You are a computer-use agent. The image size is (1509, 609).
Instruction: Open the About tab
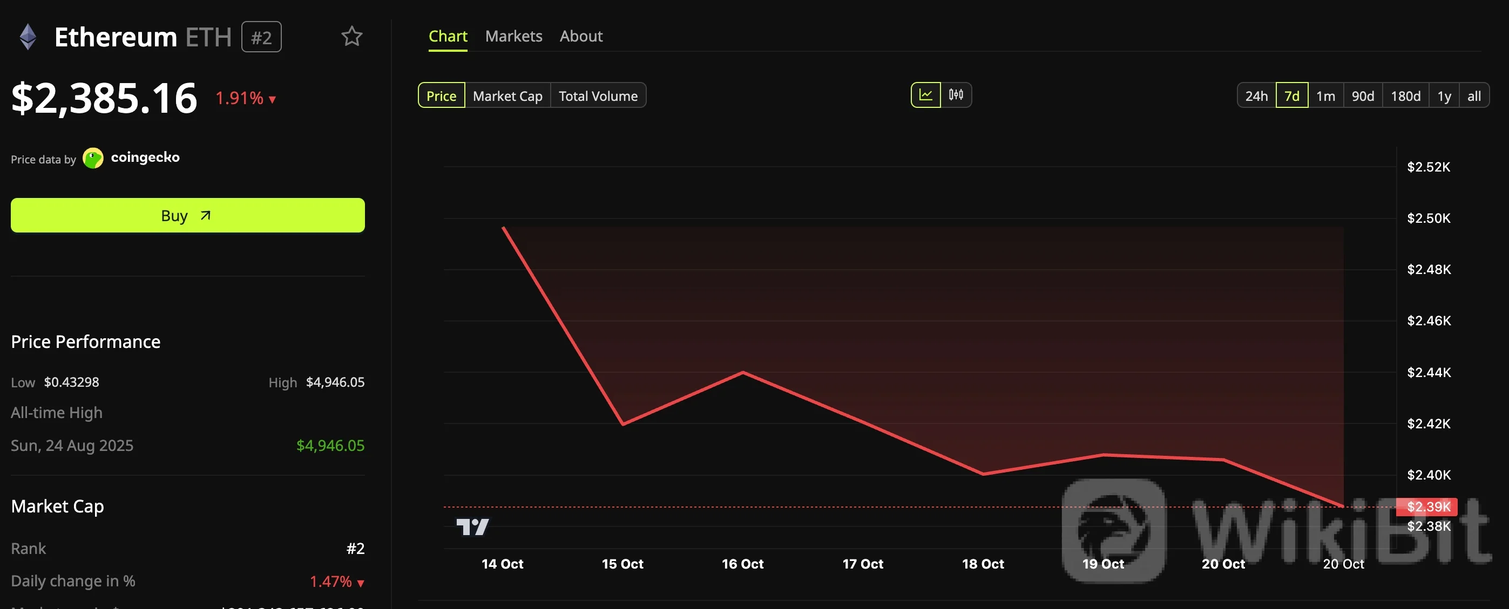tap(580, 36)
